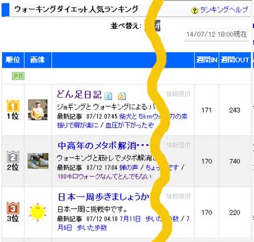The height and width of the screenshot is (242, 254).
Task: Click the yellow note icon beside どん足日記
Action: tap(122, 96)
